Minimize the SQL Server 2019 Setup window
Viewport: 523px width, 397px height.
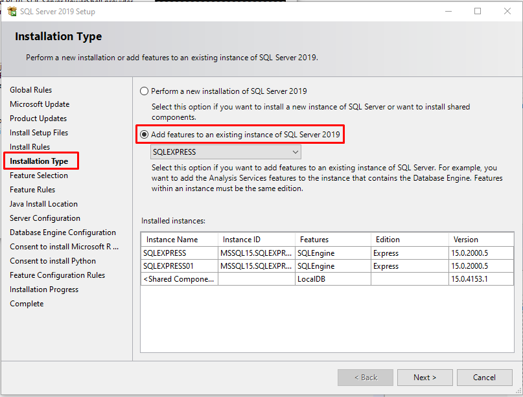pyautogui.click(x=448, y=11)
